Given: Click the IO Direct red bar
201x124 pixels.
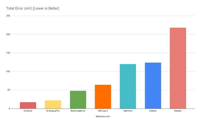Looking at the screenshot, I should (28, 105).
